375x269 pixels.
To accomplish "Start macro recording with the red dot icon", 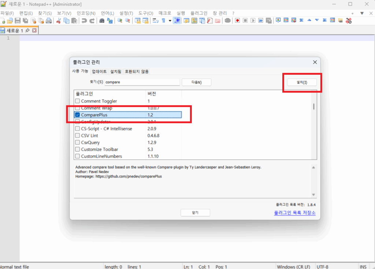I will click(x=237, y=20).
